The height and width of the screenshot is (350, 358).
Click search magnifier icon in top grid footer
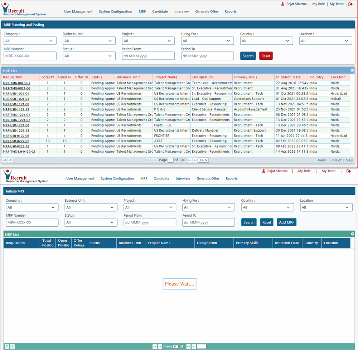pyautogui.click(x=5, y=160)
